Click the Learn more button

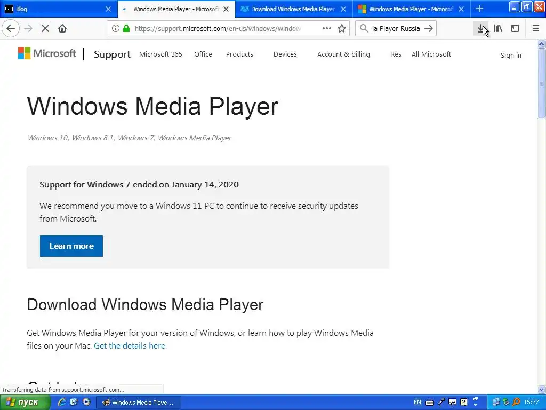71,246
